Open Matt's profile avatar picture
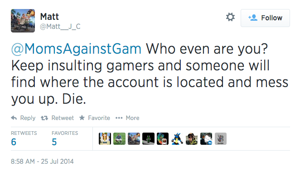Viewport: 300px width, 175px height. click(23, 21)
